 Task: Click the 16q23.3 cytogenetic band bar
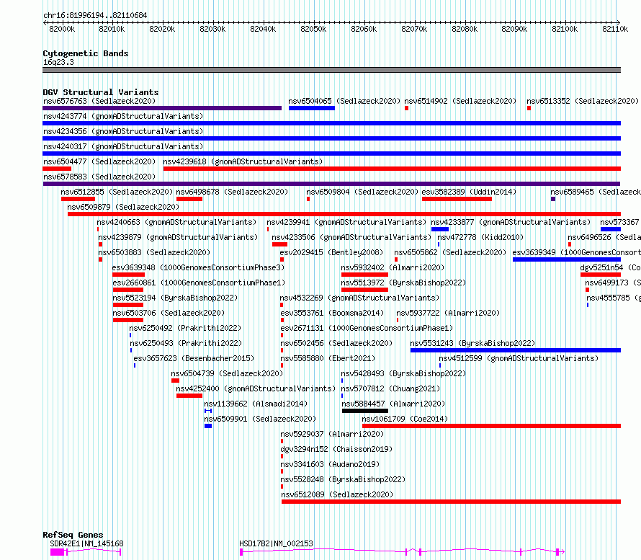(331, 70)
